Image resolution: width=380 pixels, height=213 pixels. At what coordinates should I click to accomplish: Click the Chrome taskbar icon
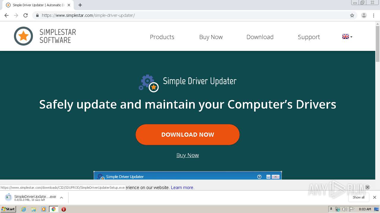(x=53, y=209)
